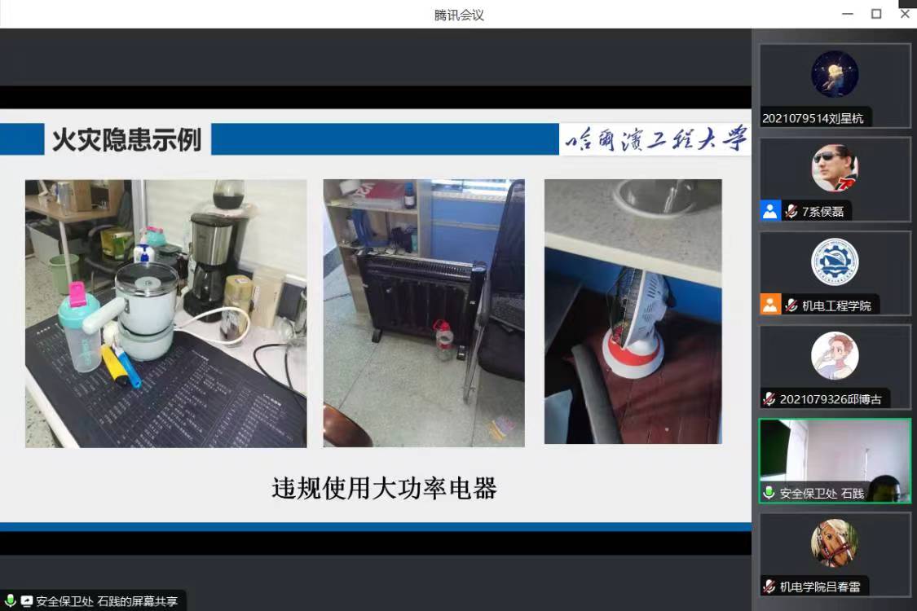Click the coffee maker photo on the slide
917x611 pixels.
tap(165, 314)
